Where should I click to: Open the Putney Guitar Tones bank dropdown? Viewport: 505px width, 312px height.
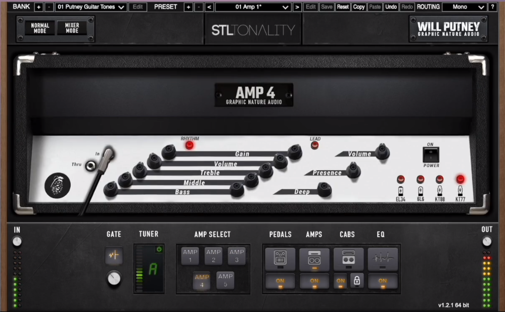coord(90,7)
